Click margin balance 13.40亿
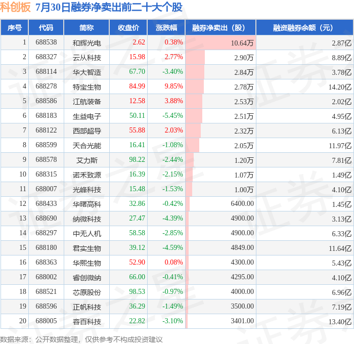This screenshot has width=354, height=344. pyautogui.click(x=340, y=322)
